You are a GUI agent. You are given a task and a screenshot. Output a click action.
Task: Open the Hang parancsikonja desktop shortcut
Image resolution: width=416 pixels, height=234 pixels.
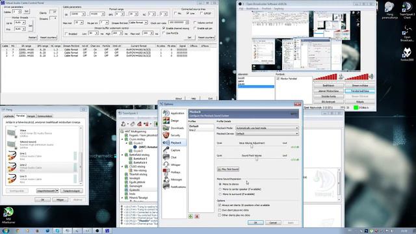[389, 10]
